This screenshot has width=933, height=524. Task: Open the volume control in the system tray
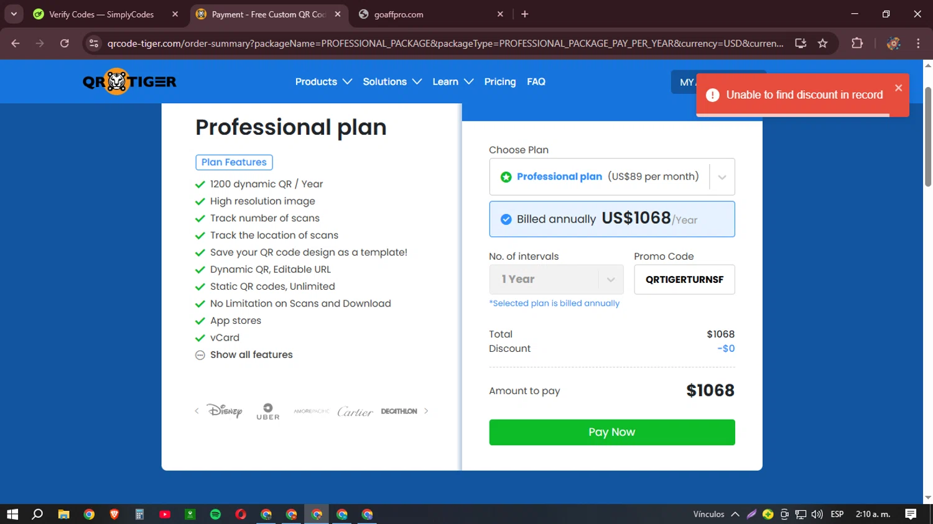click(817, 514)
